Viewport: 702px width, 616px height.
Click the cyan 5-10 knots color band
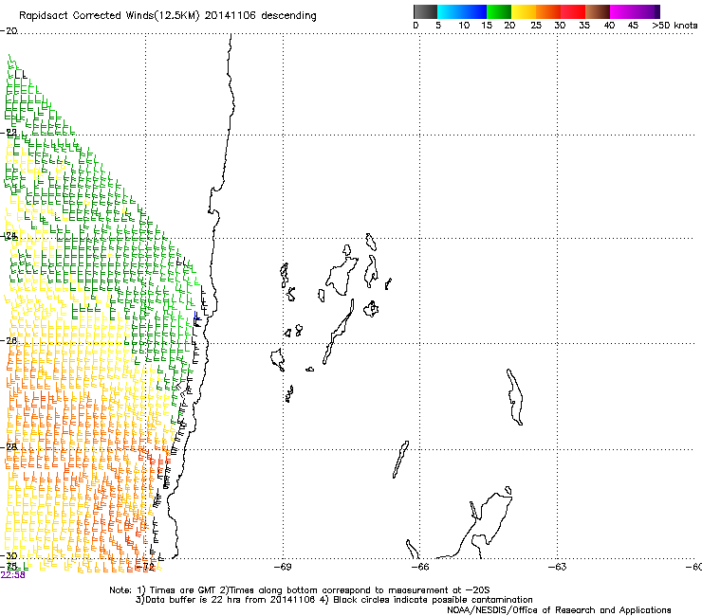point(450,11)
